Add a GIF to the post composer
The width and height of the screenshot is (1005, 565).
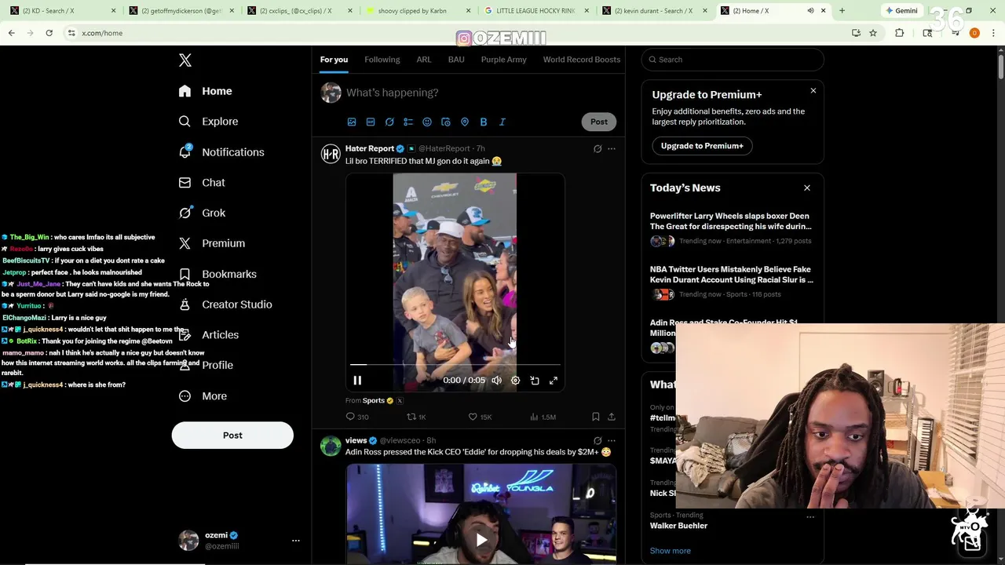coord(371,122)
